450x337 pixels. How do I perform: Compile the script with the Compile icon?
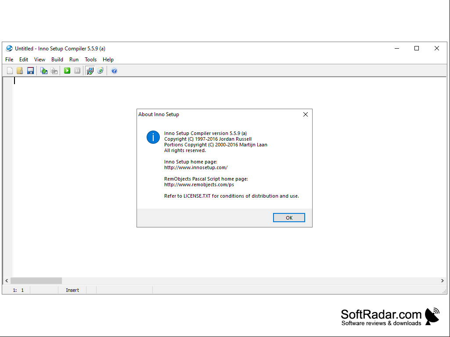tap(44, 71)
